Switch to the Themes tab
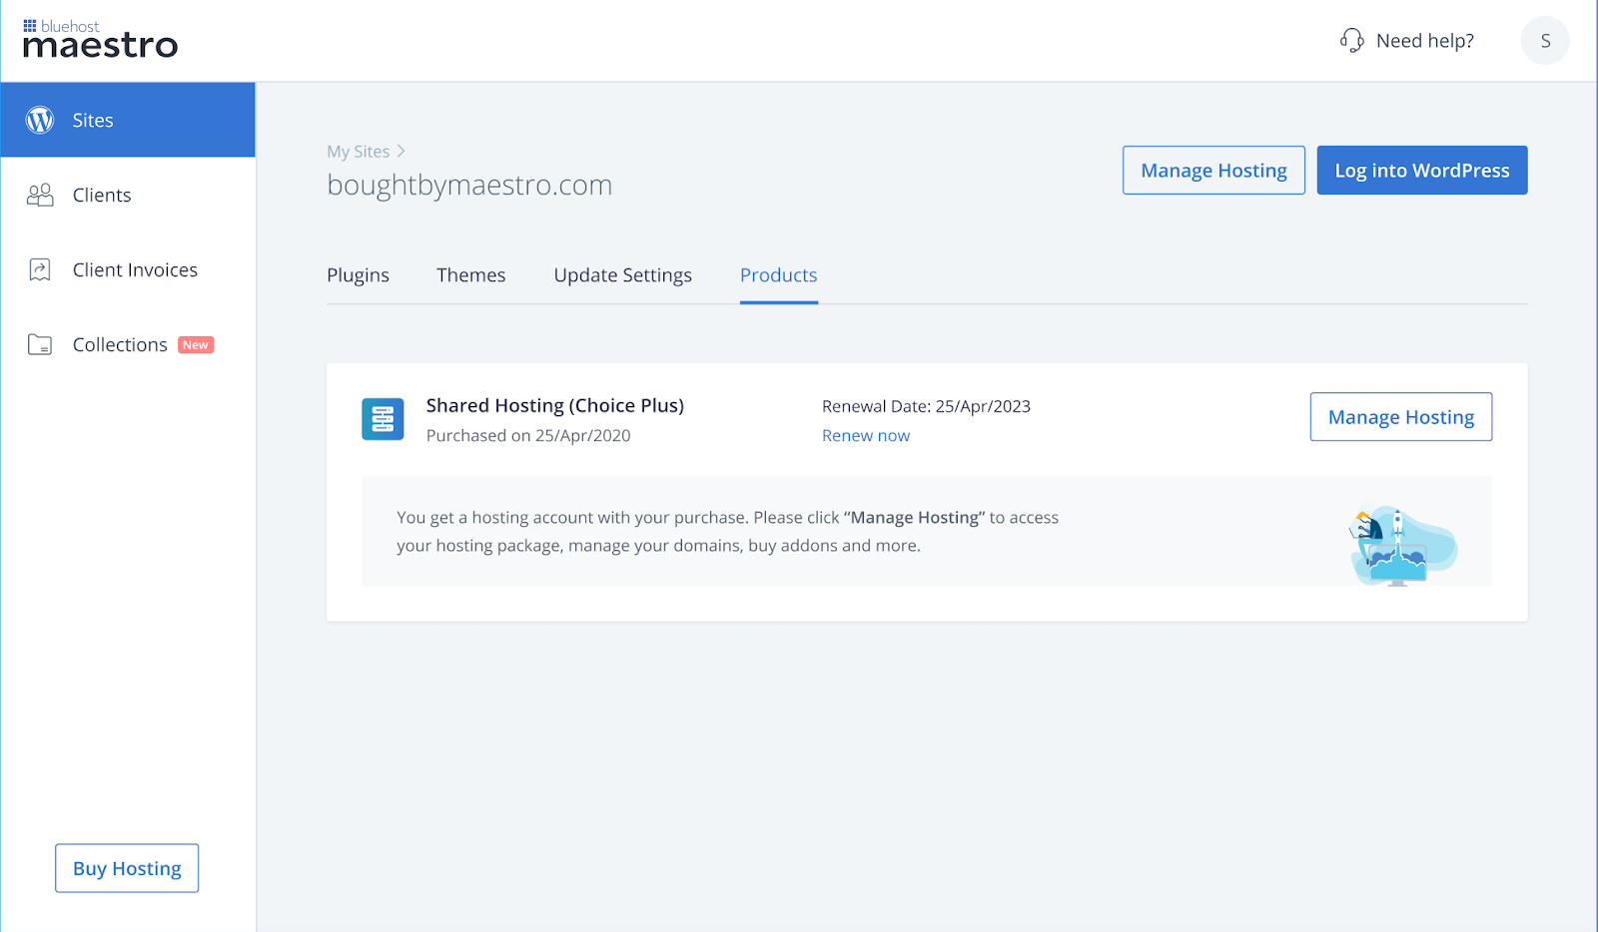This screenshot has width=1598, height=932. click(470, 275)
